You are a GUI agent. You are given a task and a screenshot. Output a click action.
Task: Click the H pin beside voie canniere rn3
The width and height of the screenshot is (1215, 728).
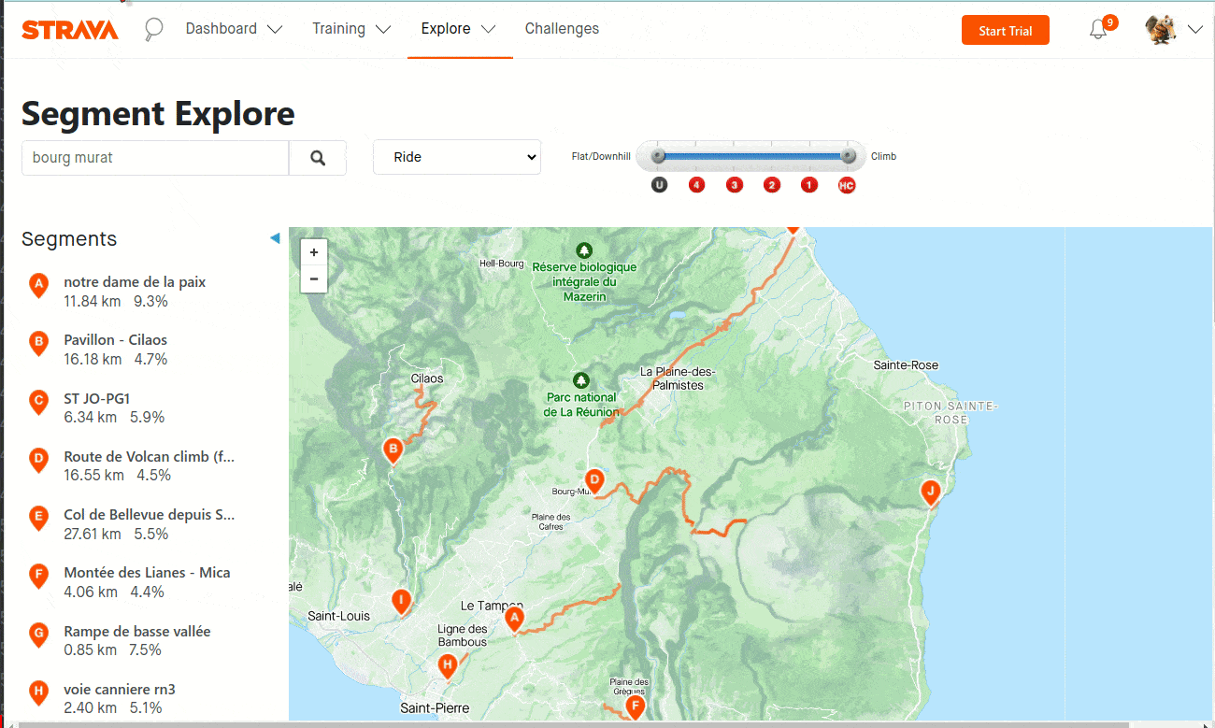(38, 692)
